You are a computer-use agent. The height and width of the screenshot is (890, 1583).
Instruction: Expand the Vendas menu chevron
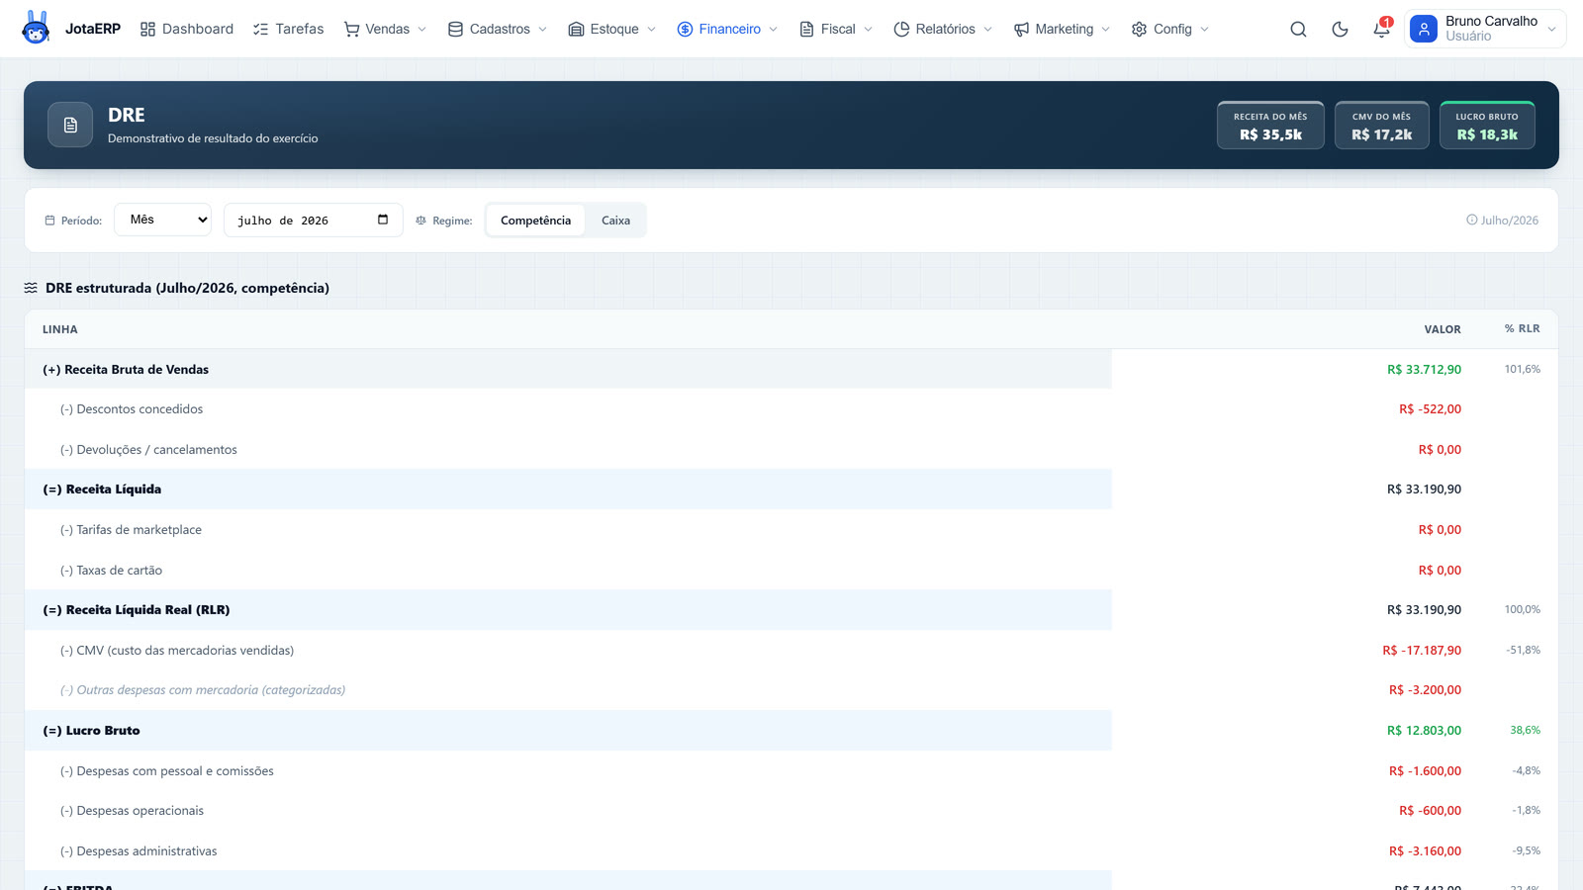point(422,30)
